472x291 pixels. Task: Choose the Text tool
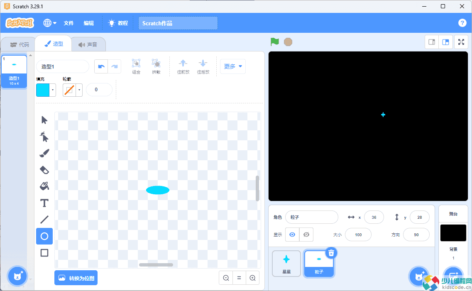pyautogui.click(x=44, y=203)
